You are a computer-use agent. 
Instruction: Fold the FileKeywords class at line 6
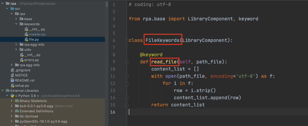click(127, 40)
